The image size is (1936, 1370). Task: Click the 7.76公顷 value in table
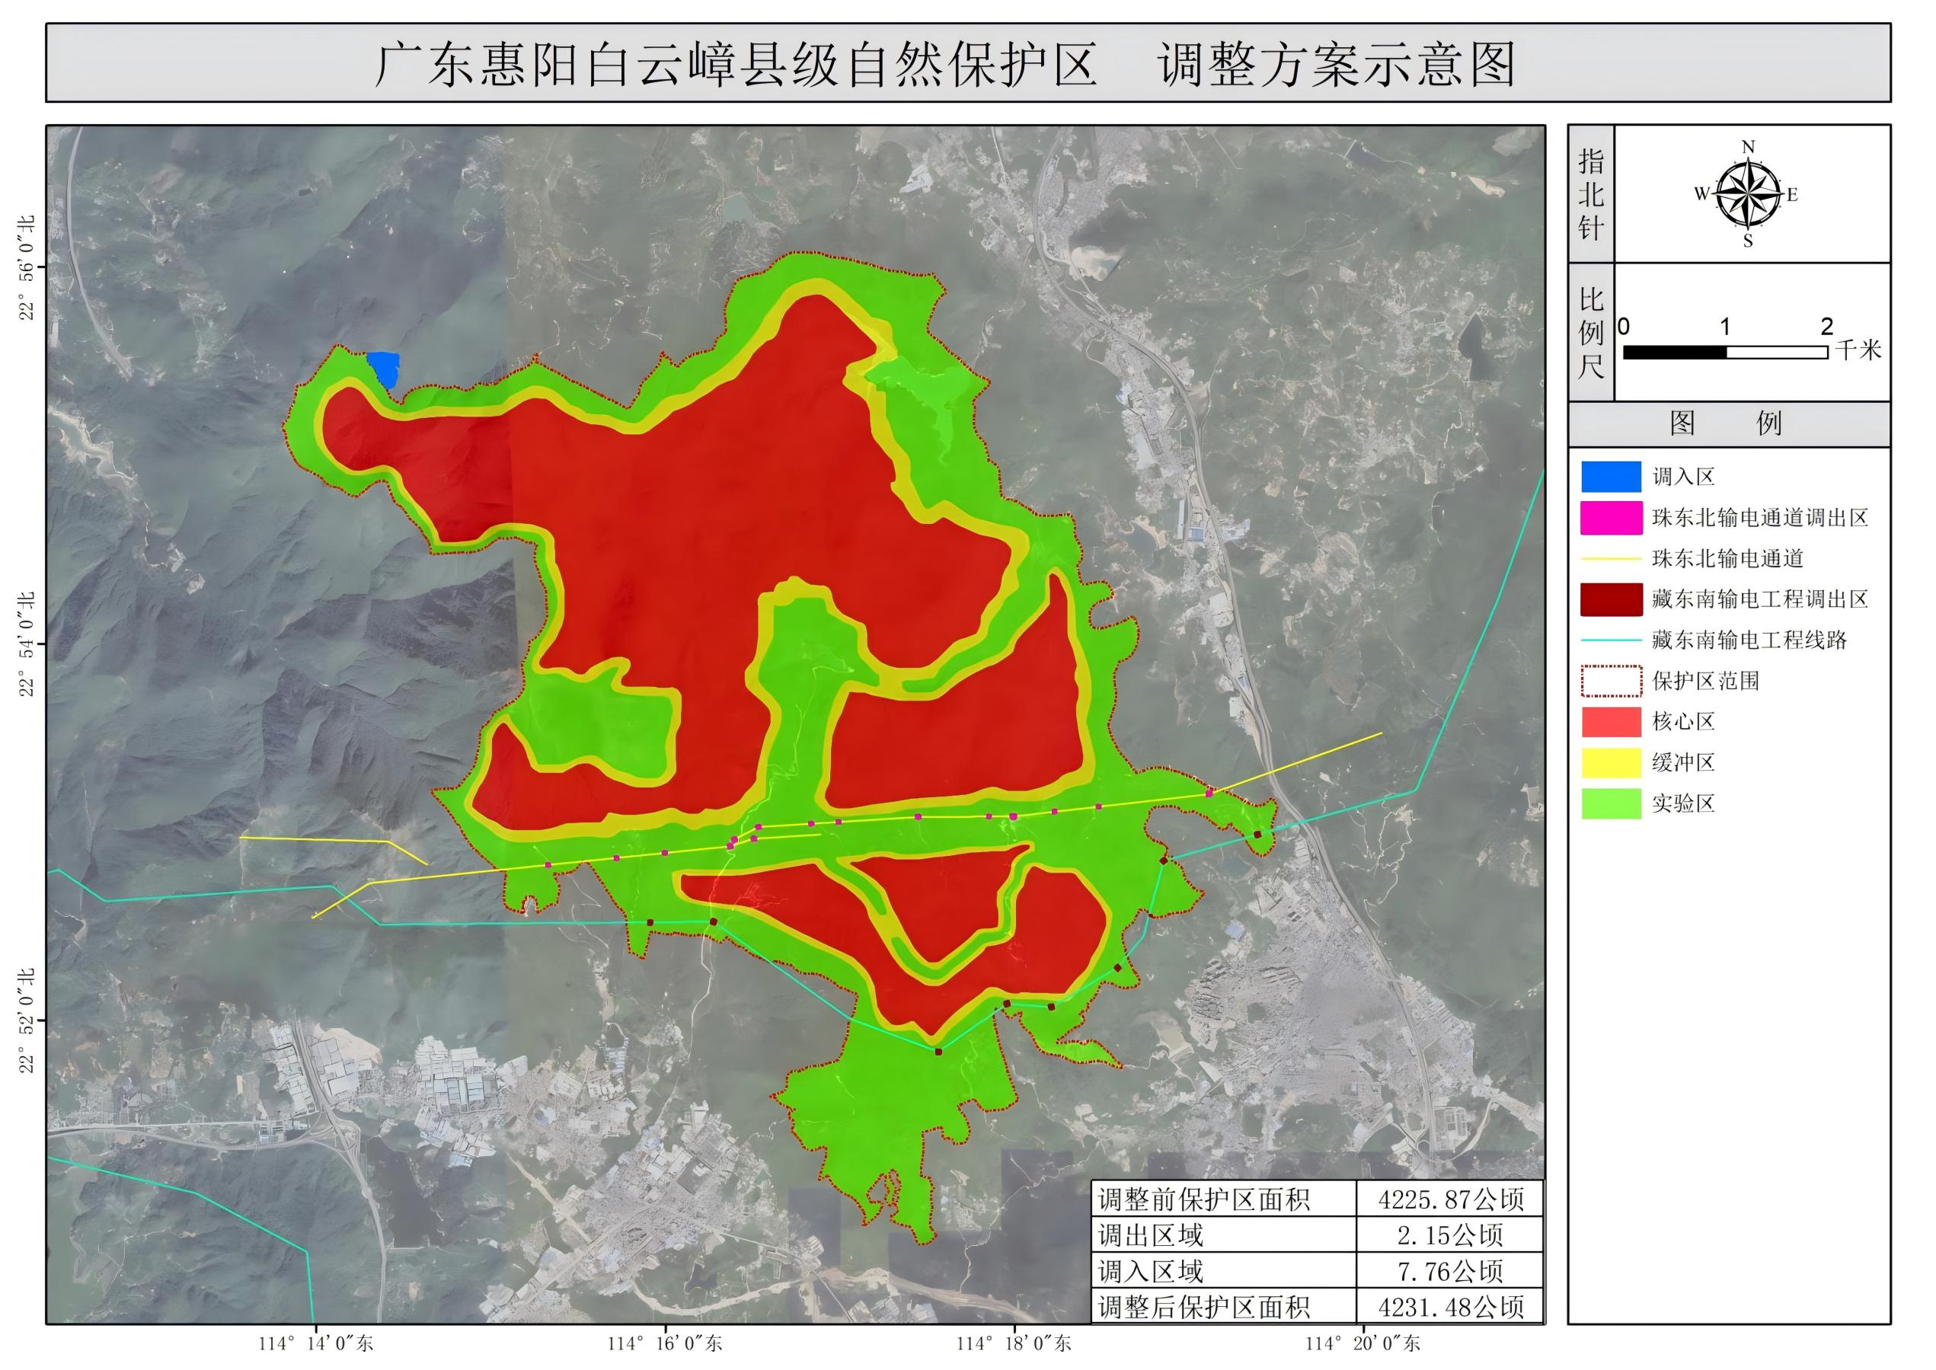(x=1449, y=1271)
